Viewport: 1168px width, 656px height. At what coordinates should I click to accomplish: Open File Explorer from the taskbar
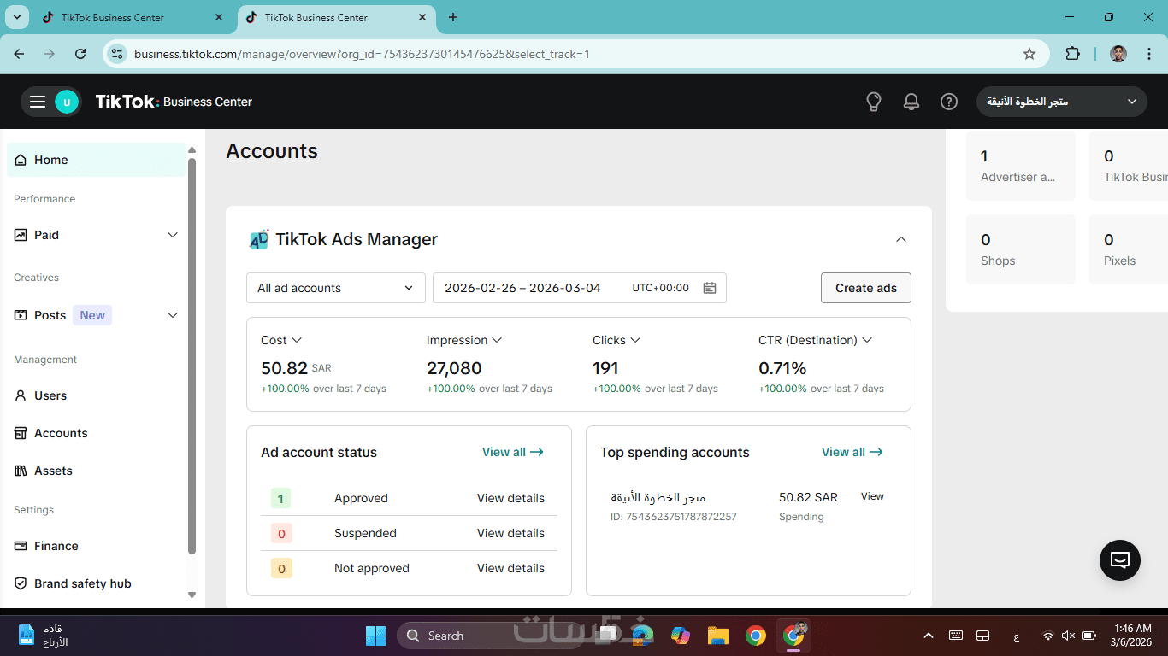tap(717, 635)
